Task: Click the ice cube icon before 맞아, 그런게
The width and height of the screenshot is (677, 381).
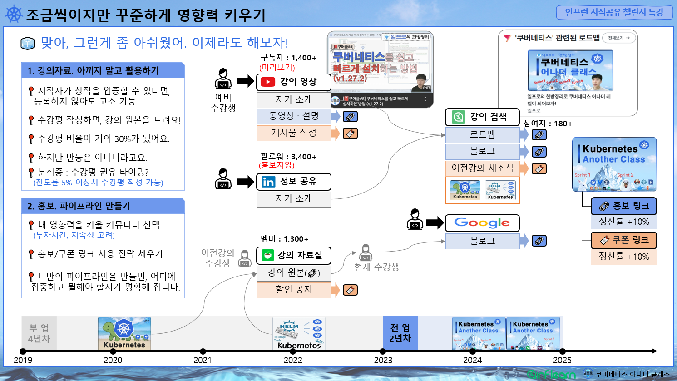Action: (x=28, y=43)
